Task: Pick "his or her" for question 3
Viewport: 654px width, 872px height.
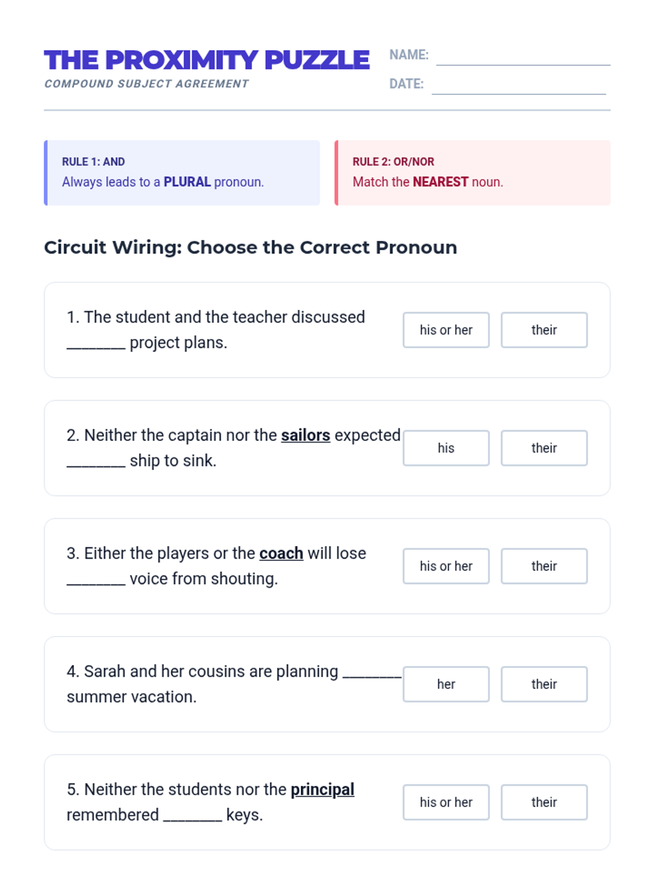Action: point(446,566)
